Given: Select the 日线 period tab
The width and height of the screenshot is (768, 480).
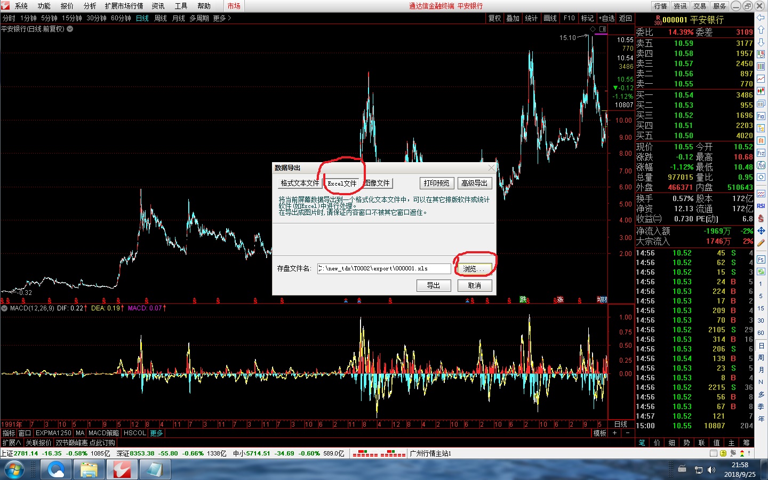Looking at the screenshot, I should (142, 18).
